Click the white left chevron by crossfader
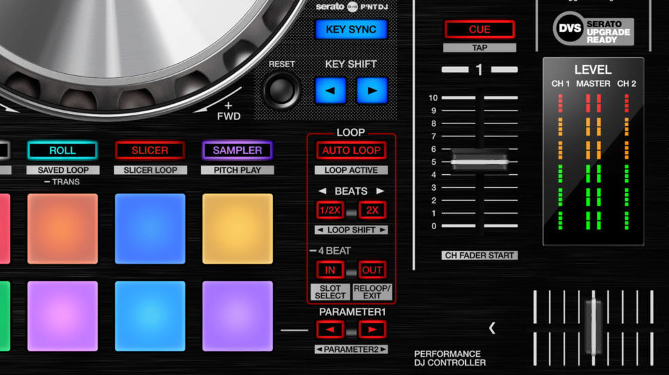Viewport: 669px width, 375px height. tap(492, 328)
